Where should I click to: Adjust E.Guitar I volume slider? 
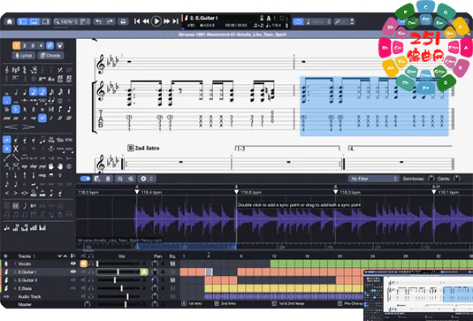(x=118, y=271)
